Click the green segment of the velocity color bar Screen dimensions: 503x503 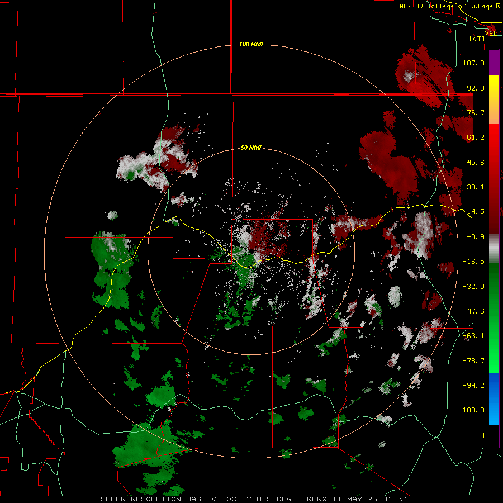click(x=493, y=317)
